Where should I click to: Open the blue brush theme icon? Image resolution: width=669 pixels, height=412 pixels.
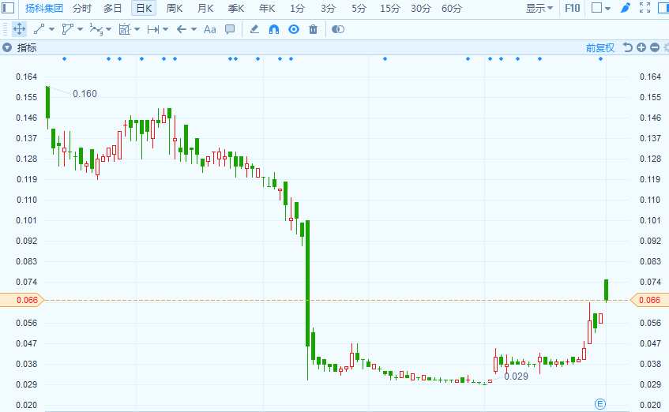tap(626, 8)
